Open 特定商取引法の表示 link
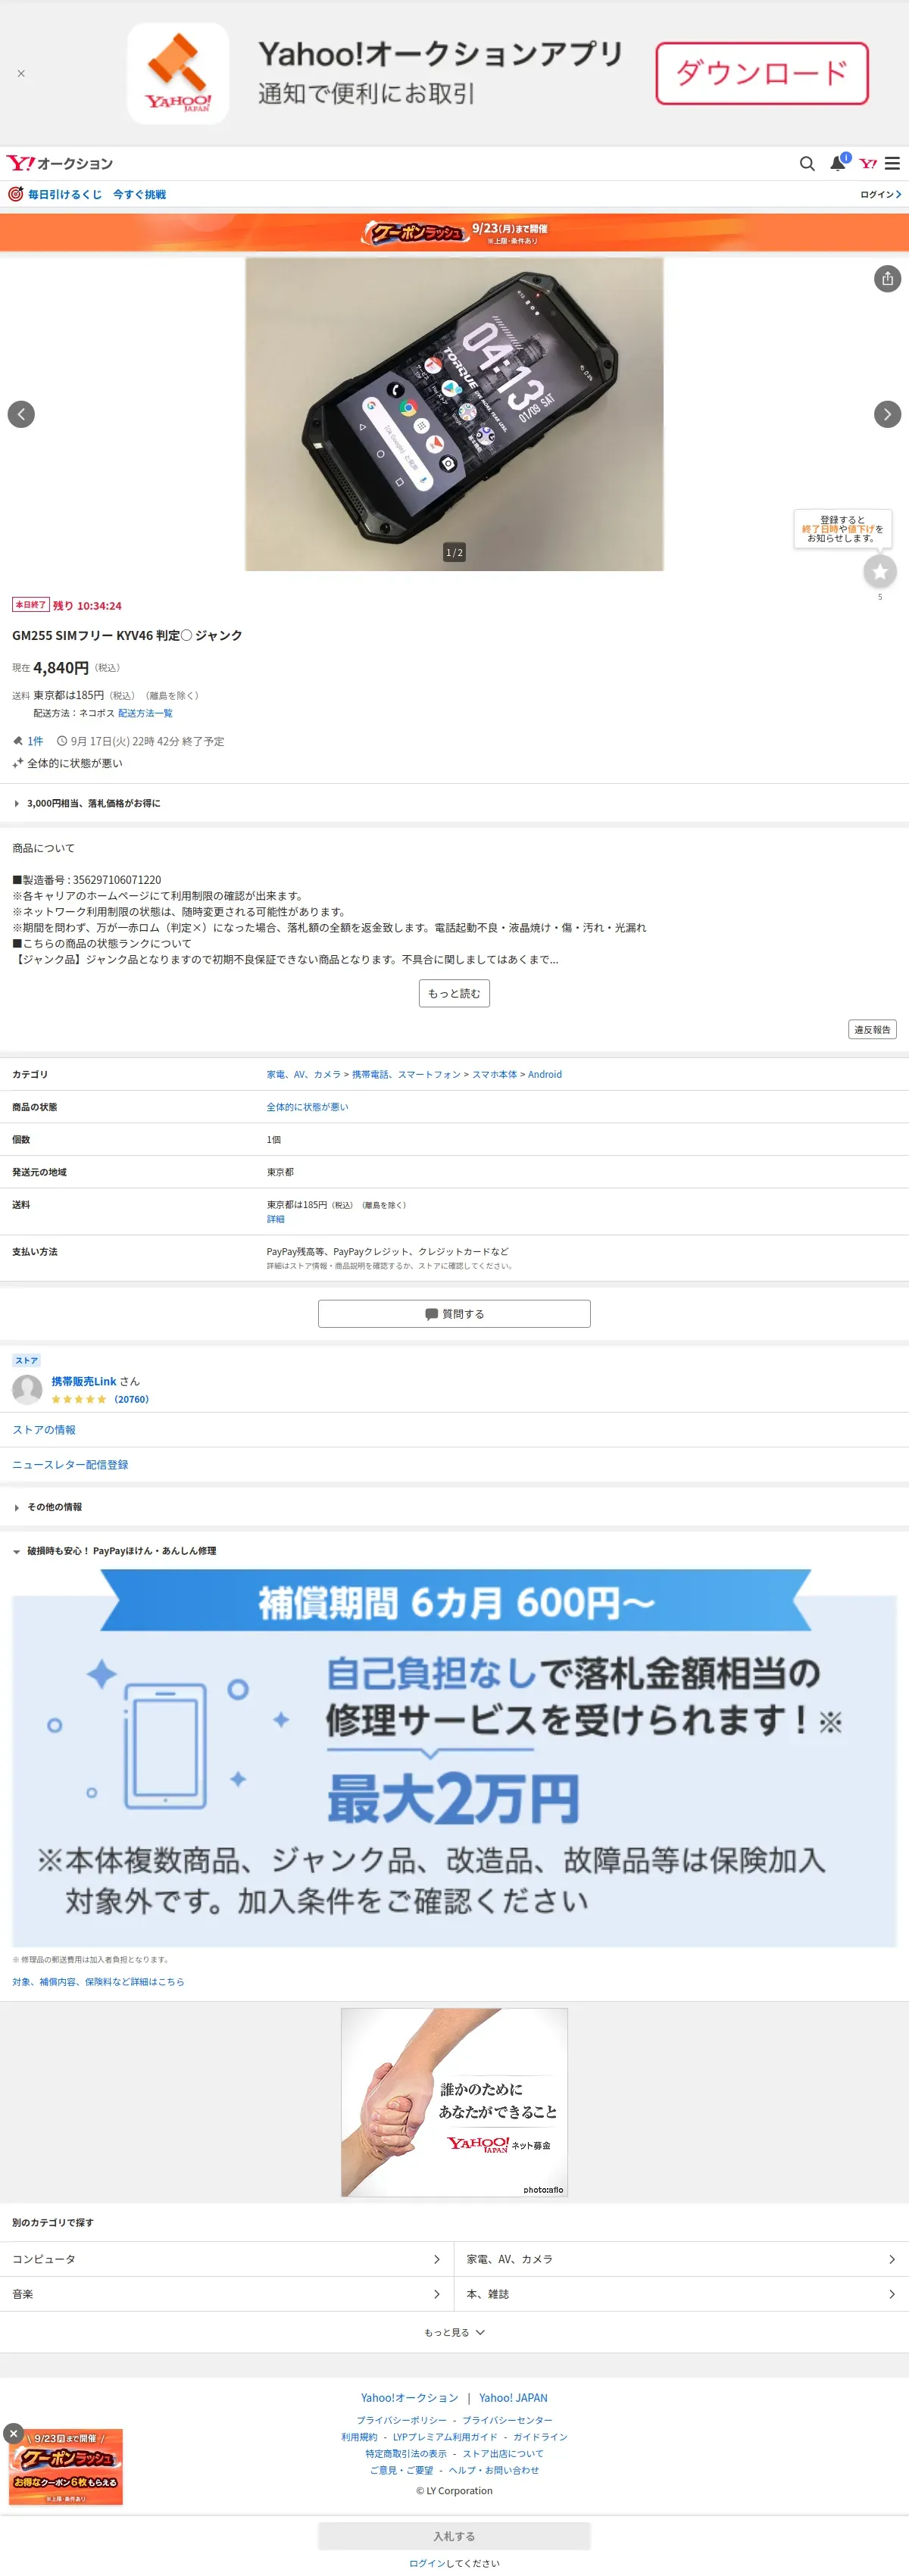 [406, 2453]
